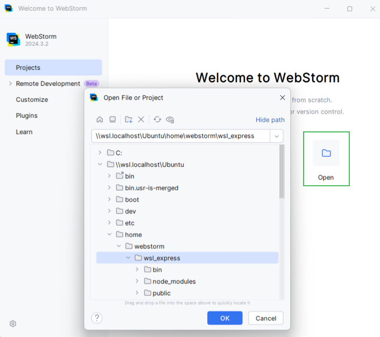The image size is (380, 337).
Task: Click the path input field
Action: coord(181,136)
